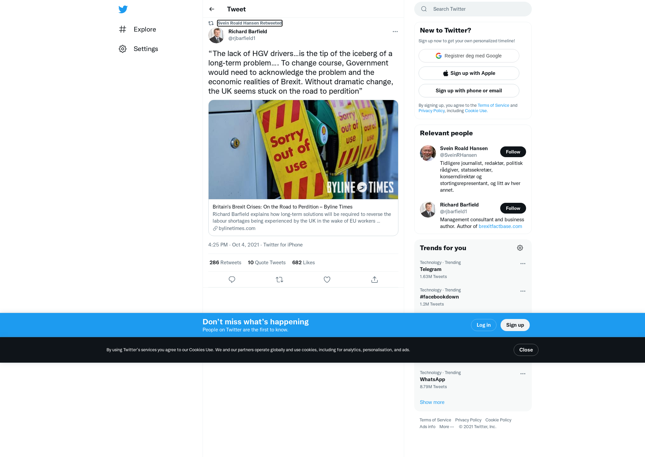Open more options for Telegram trend

click(x=523, y=264)
